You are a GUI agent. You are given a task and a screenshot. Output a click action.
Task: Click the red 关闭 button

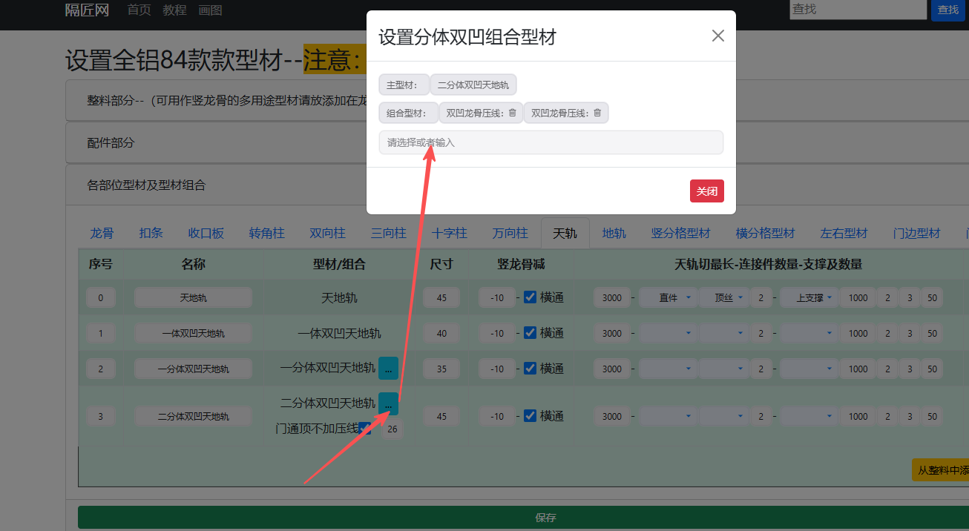[x=706, y=191]
